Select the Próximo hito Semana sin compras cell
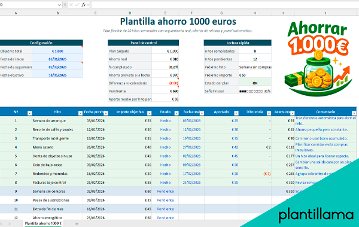Screen dimensions: 359x227 (255, 67)
